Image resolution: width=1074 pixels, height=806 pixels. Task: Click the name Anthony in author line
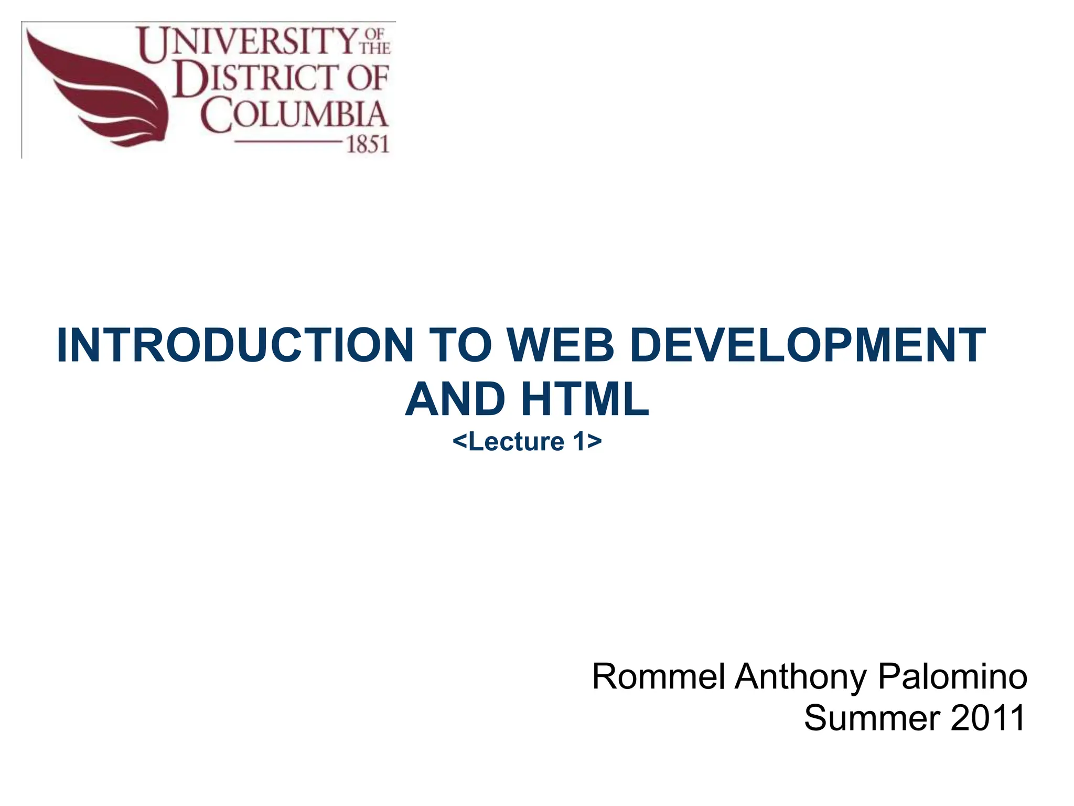point(800,677)
